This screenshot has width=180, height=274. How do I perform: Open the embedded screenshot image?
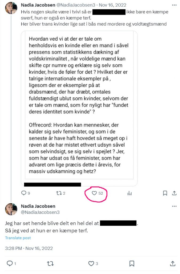[79, 105]
